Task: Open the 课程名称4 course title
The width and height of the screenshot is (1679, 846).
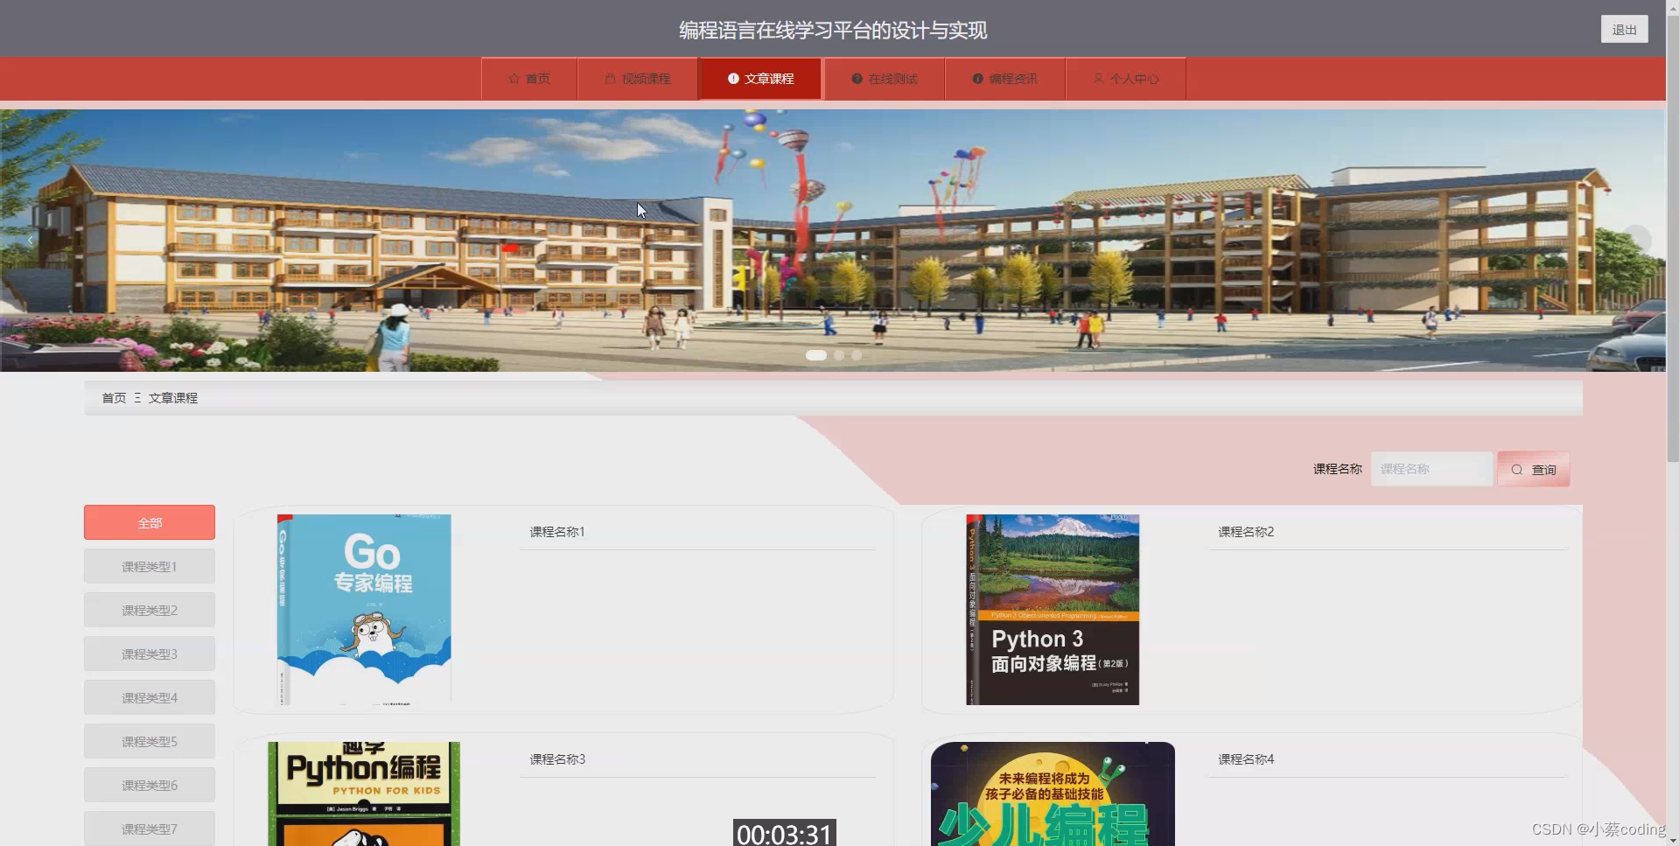Action: (1246, 759)
